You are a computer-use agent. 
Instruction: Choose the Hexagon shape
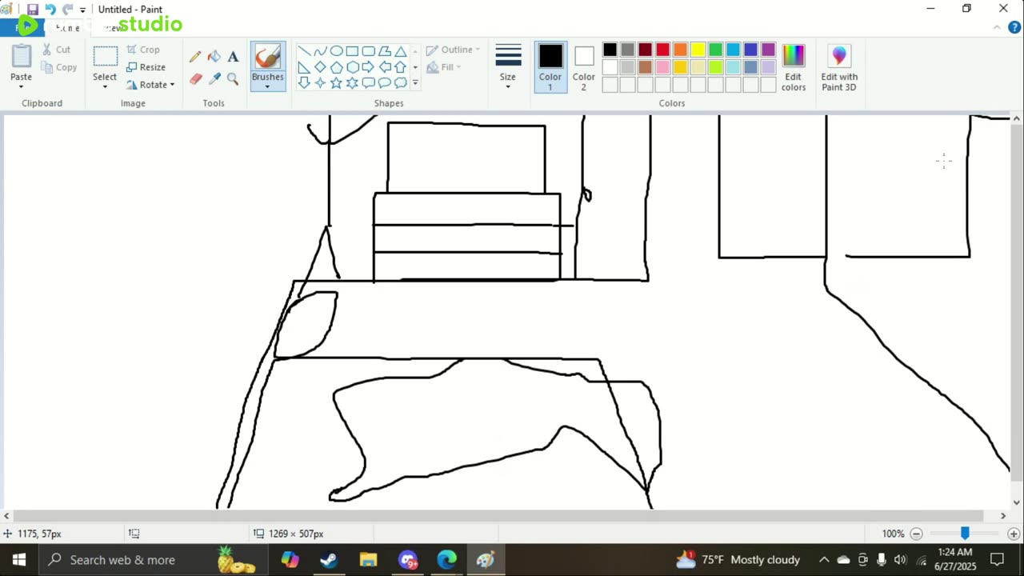tap(352, 67)
